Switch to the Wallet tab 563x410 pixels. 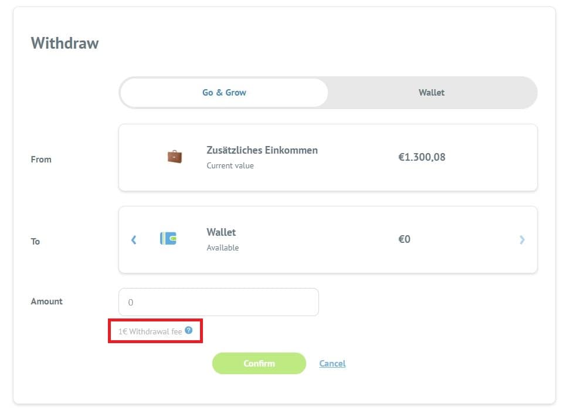(432, 93)
